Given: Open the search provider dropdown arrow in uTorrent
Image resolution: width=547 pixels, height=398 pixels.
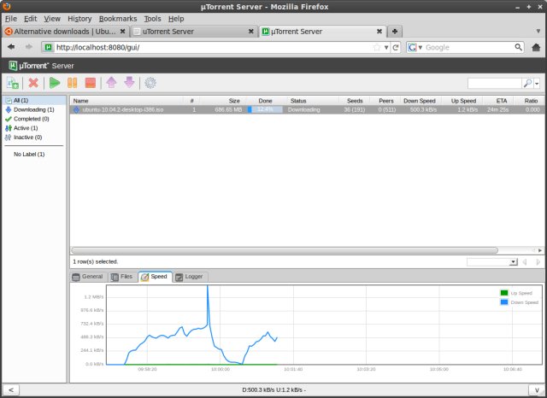Looking at the screenshot, I should coord(536,83).
